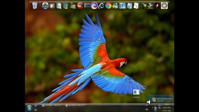199x112 pixels.
Task: Open the blue globe letter-A dock icon
Action: pos(45,6)
